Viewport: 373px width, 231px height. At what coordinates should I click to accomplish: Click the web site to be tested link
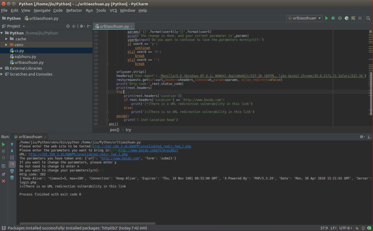141,146
